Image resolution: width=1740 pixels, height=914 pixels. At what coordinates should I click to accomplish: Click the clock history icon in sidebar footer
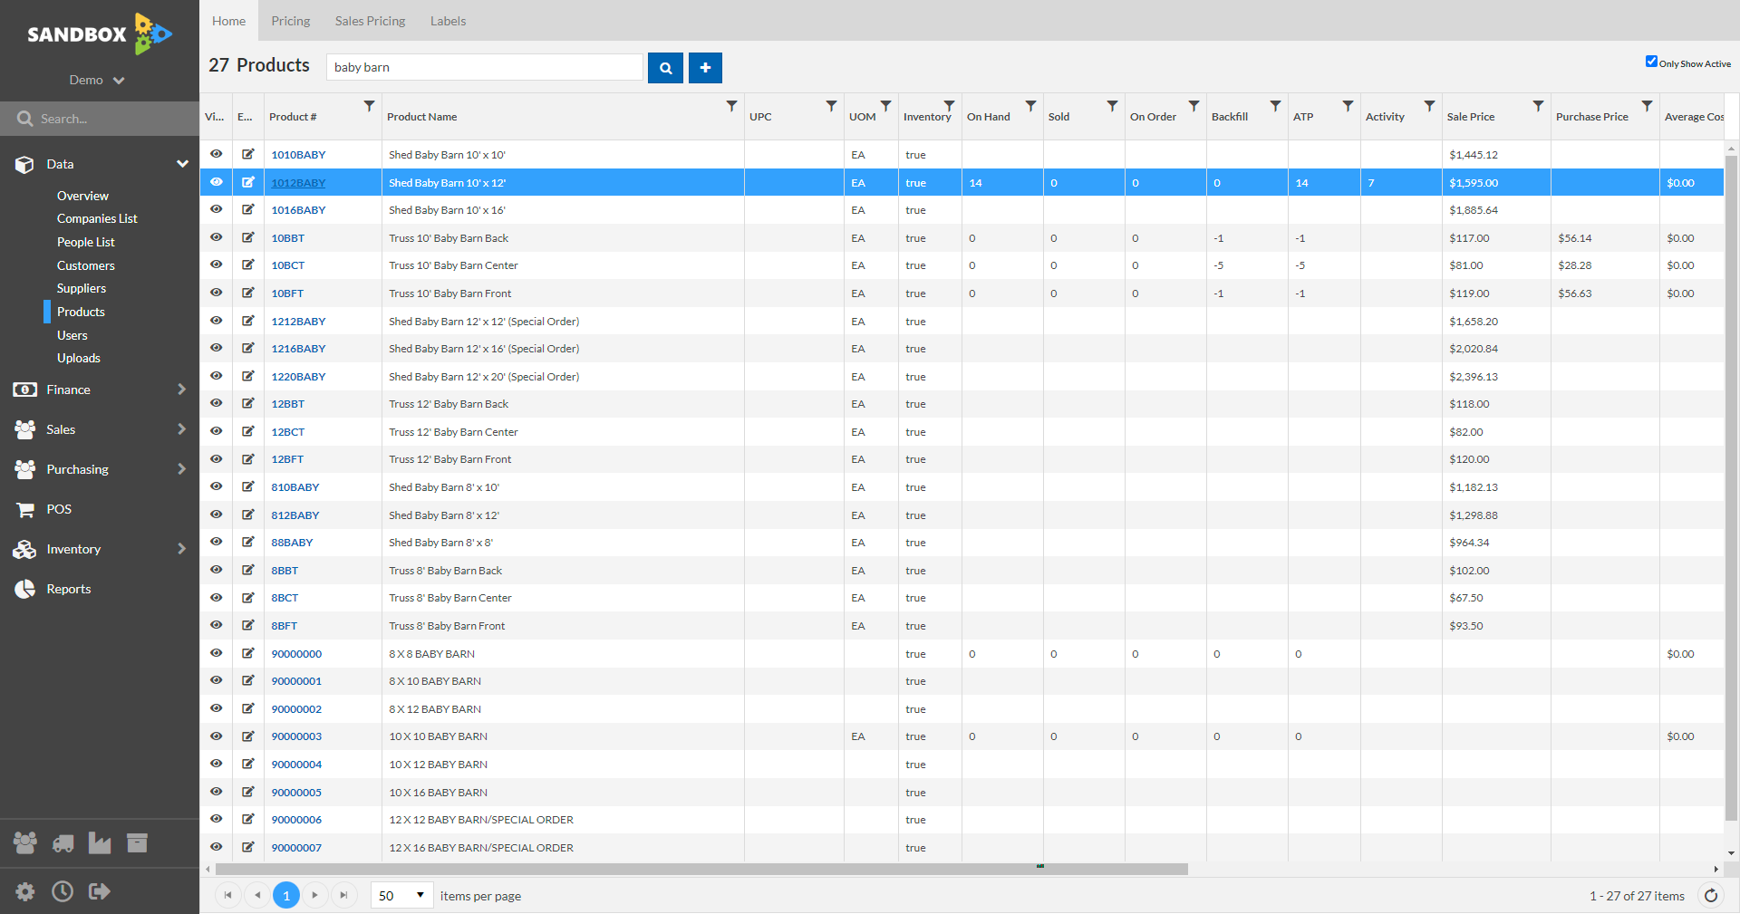pos(63,891)
